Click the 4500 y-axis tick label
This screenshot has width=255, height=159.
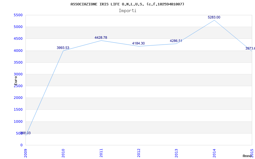(x=18, y=39)
